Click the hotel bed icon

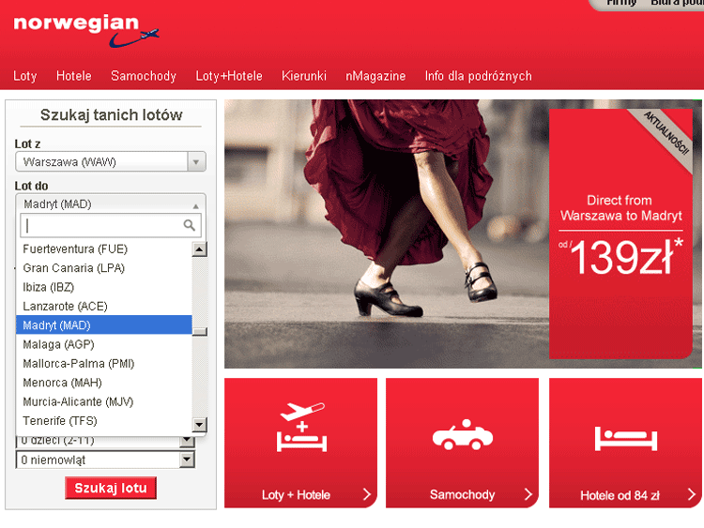[x=626, y=438]
